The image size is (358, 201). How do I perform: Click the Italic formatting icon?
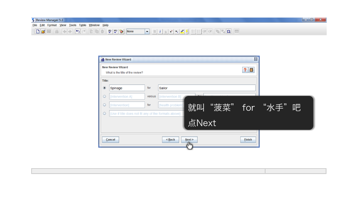160,31
